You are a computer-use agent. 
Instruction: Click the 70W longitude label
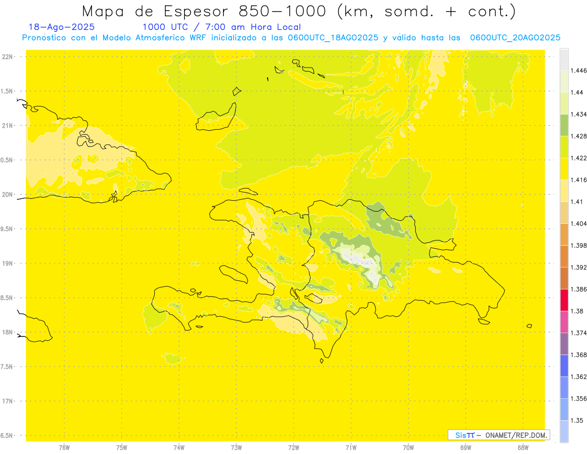408,448
